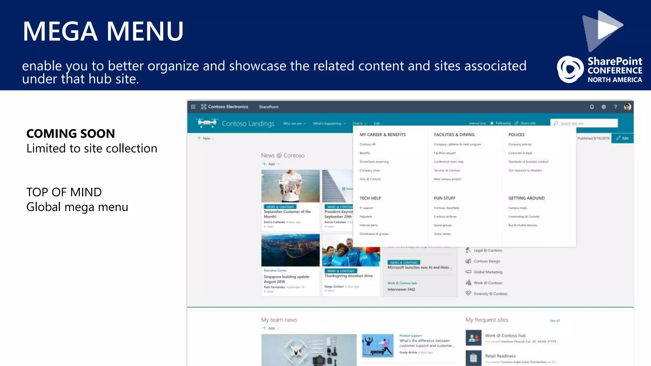
Task: Open Visitor center link
Action: pyautogui.click(x=442, y=234)
